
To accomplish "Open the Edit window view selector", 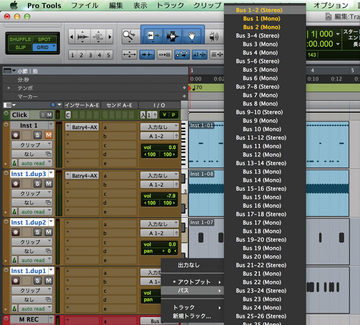I will tap(9, 105).
